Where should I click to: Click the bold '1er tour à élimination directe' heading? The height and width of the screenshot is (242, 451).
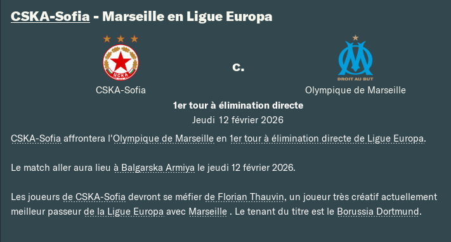pos(238,105)
